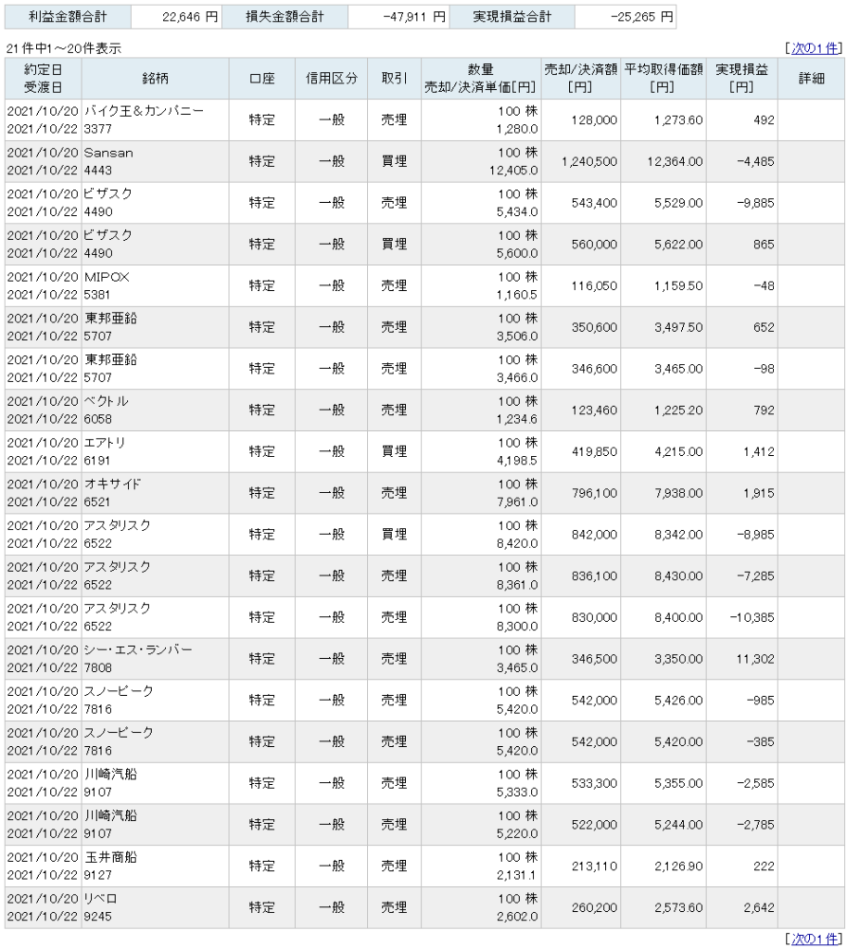Select the Sansan stock name

tap(109, 153)
